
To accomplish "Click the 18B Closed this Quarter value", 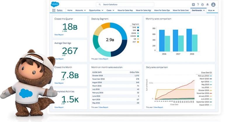I will click(70, 26).
